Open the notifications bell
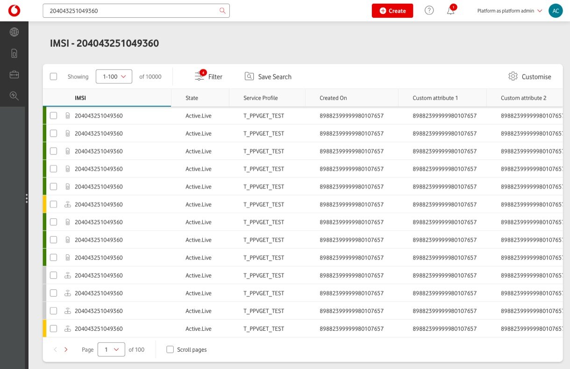Screen dimensions: 570x369 click(x=450, y=11)
